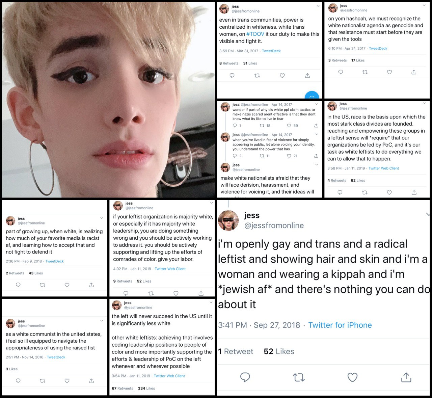Reply to the 'jewish af' tweet

[245, 377]
